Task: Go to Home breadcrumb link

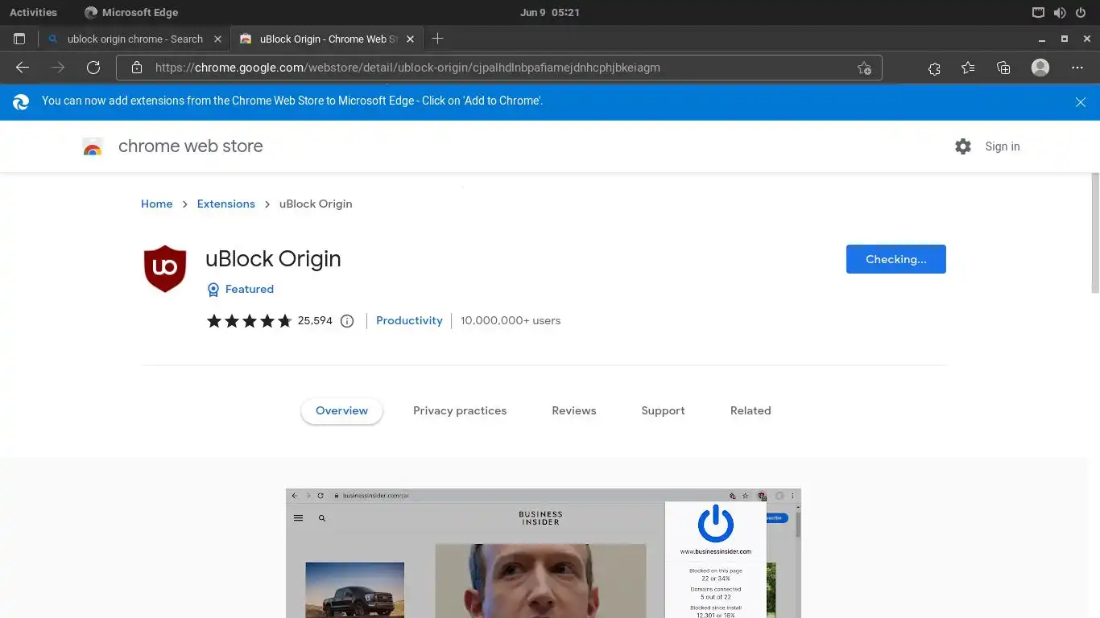Action: pos(157,204)
